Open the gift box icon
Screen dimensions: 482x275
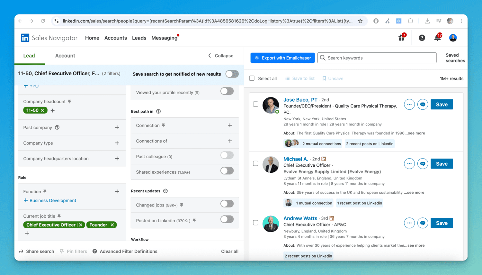tap(402, 37)
